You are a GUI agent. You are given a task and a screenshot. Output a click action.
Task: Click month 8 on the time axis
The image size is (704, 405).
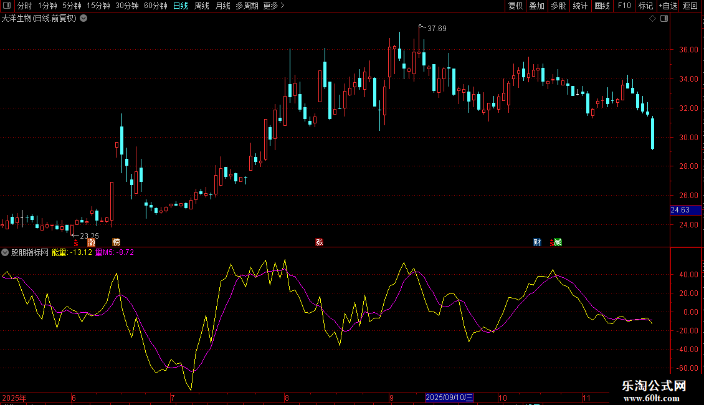[x=287, y=398]
